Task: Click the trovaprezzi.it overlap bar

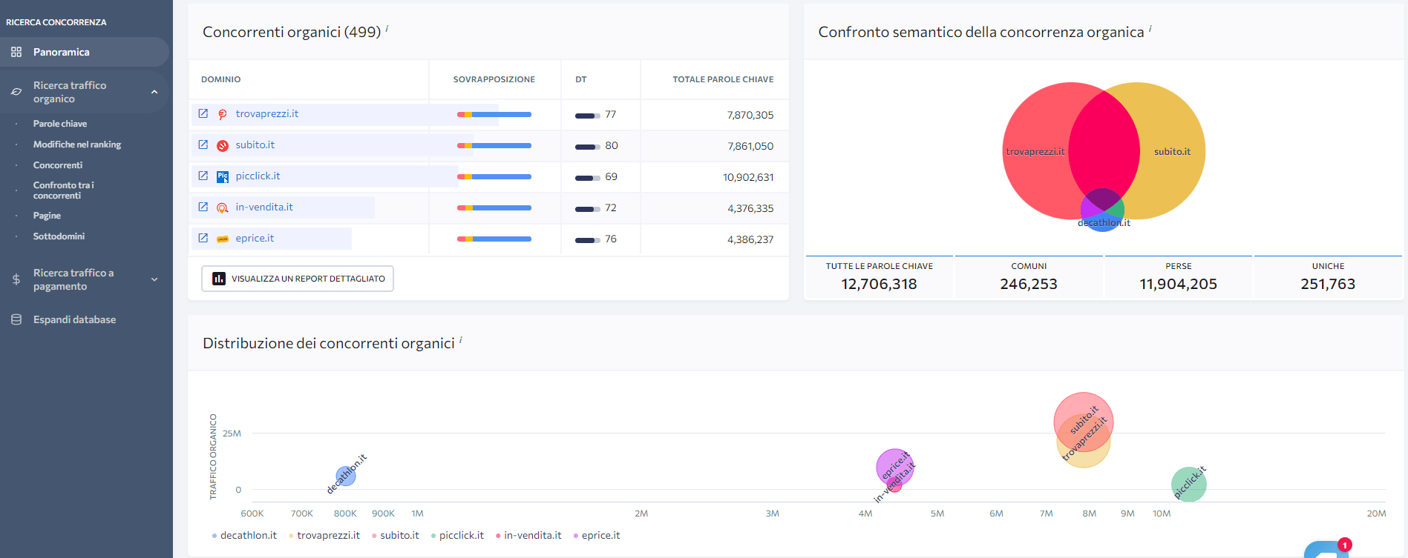Action: coord(494,114)
